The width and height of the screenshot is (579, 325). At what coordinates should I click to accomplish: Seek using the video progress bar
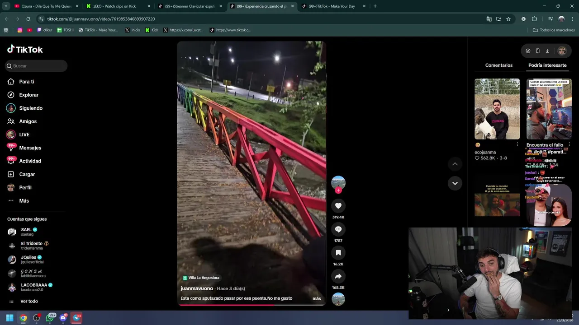(x=252, y=305)
